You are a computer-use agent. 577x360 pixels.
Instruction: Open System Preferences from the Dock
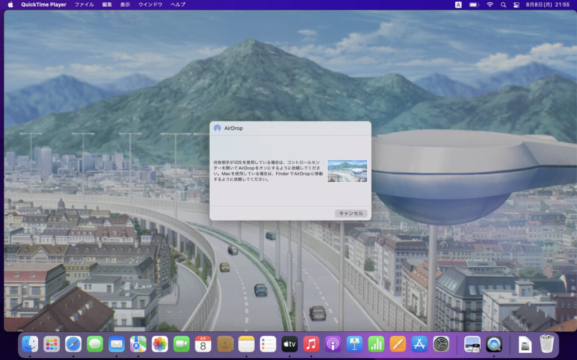point(441,344)
